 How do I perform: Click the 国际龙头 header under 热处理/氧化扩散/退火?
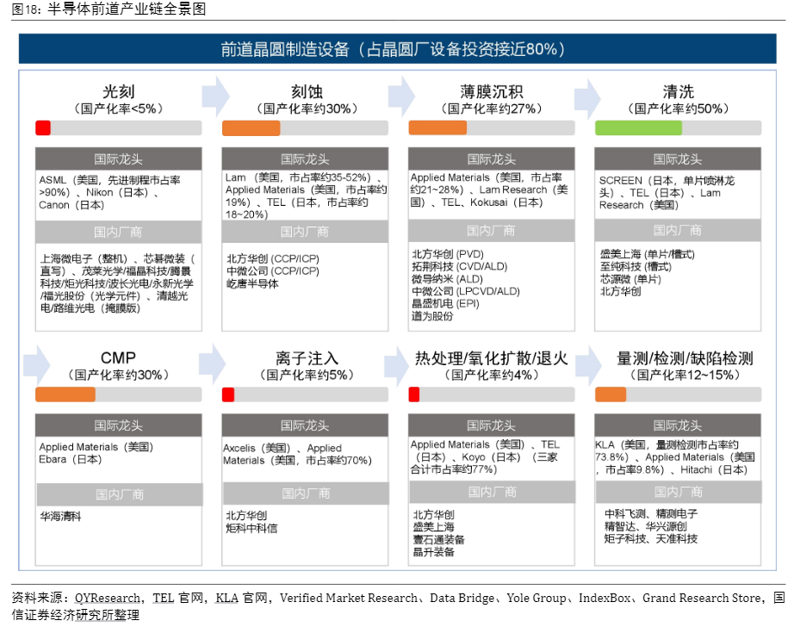coord(491,425)
